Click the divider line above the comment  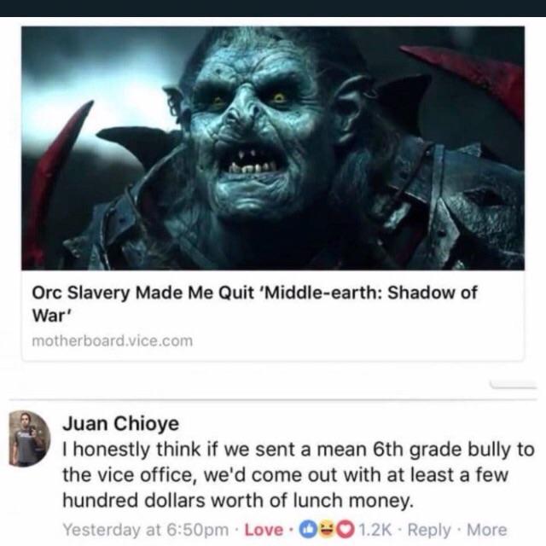click(273, 399)
